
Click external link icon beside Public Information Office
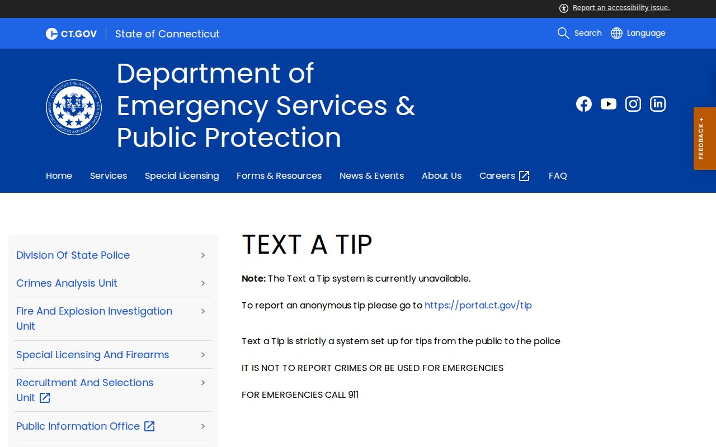coord(149,426)
